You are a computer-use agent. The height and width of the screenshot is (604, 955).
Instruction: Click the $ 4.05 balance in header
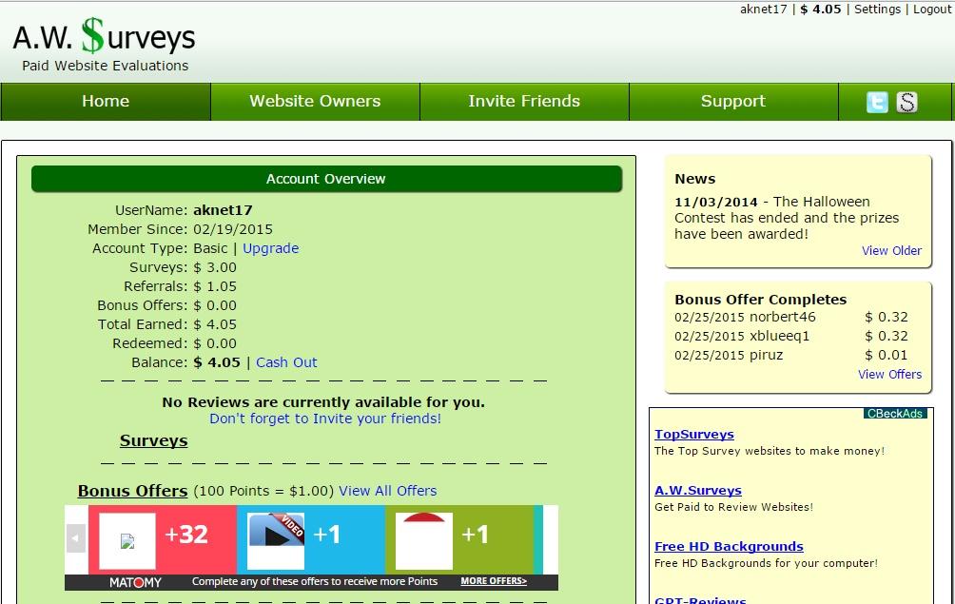coord(820,10)
